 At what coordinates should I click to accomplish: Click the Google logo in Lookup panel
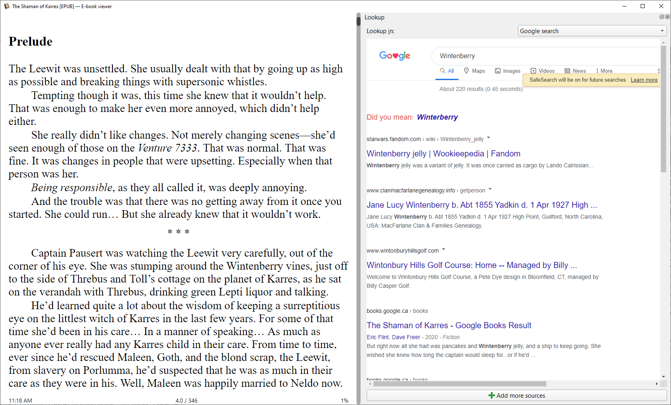pyautogui.click(x=395, y=56)
